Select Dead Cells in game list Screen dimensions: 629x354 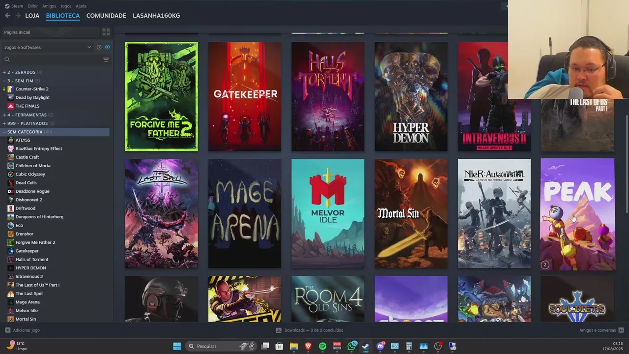(26, 183)
